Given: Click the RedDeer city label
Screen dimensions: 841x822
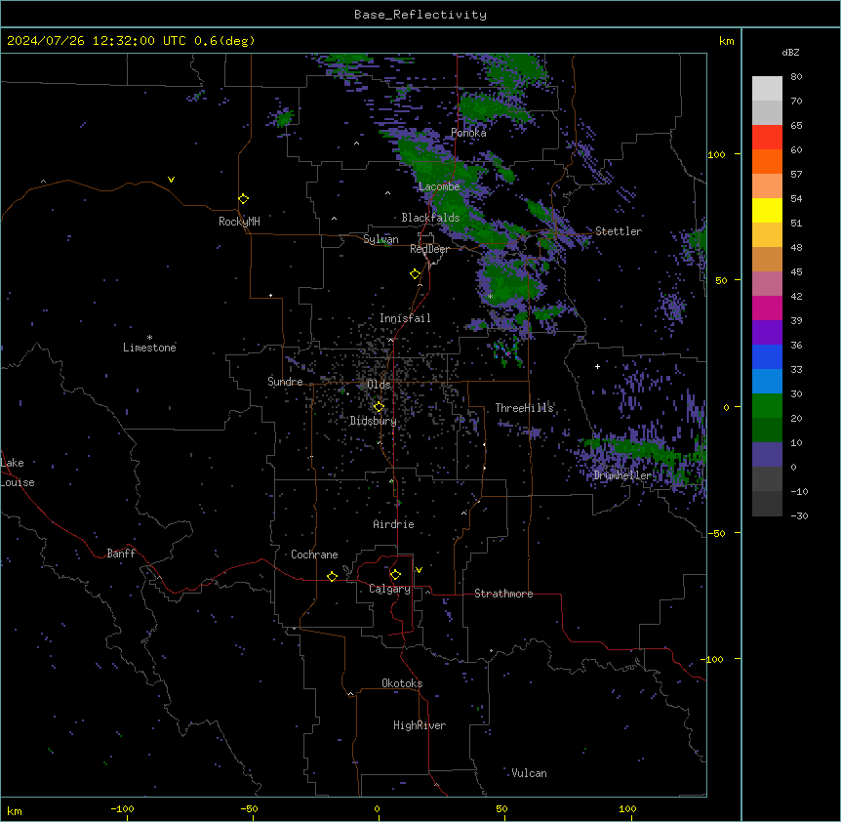Looking at the screenshot, I should (429, 249).
